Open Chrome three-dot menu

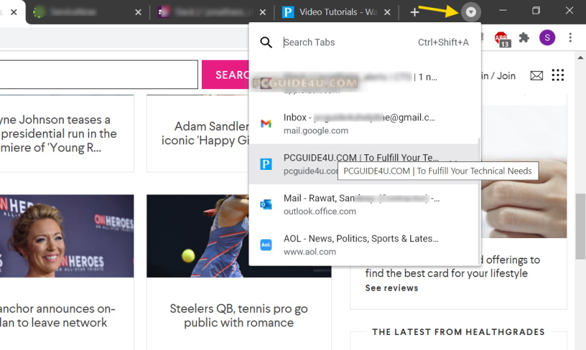coord(570,38)
